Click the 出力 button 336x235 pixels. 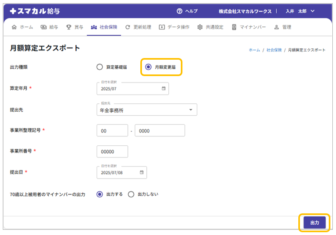314,223
